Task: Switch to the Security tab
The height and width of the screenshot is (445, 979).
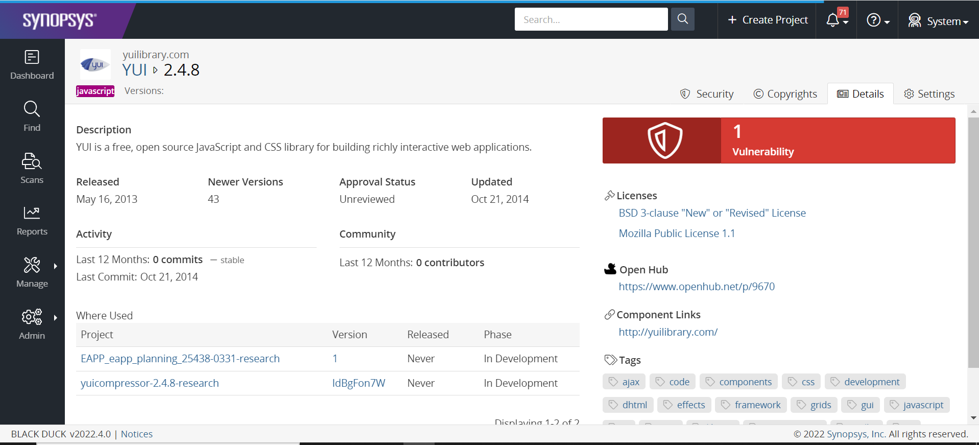Action: click(707, 94)
